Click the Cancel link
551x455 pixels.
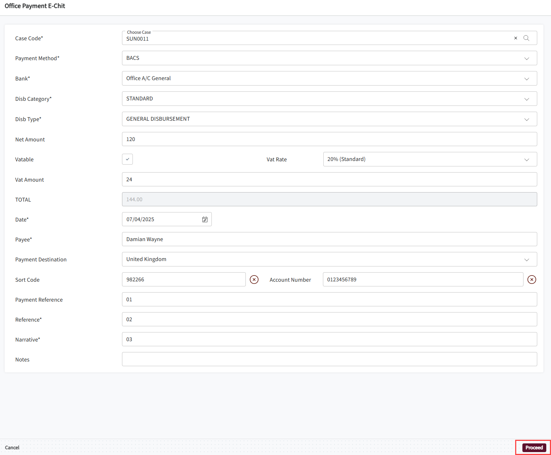pyautogui.click(x=12, y=447)
